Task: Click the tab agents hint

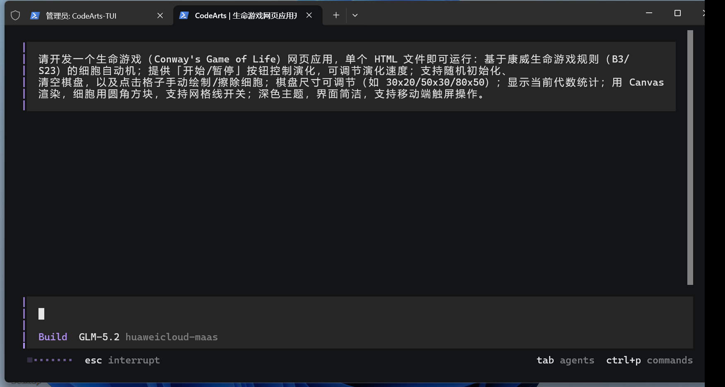Action: (565, 361)
